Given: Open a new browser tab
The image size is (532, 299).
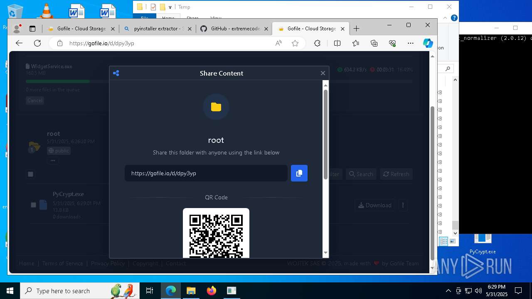Looking at the screenshot, I should pos(356,29).
